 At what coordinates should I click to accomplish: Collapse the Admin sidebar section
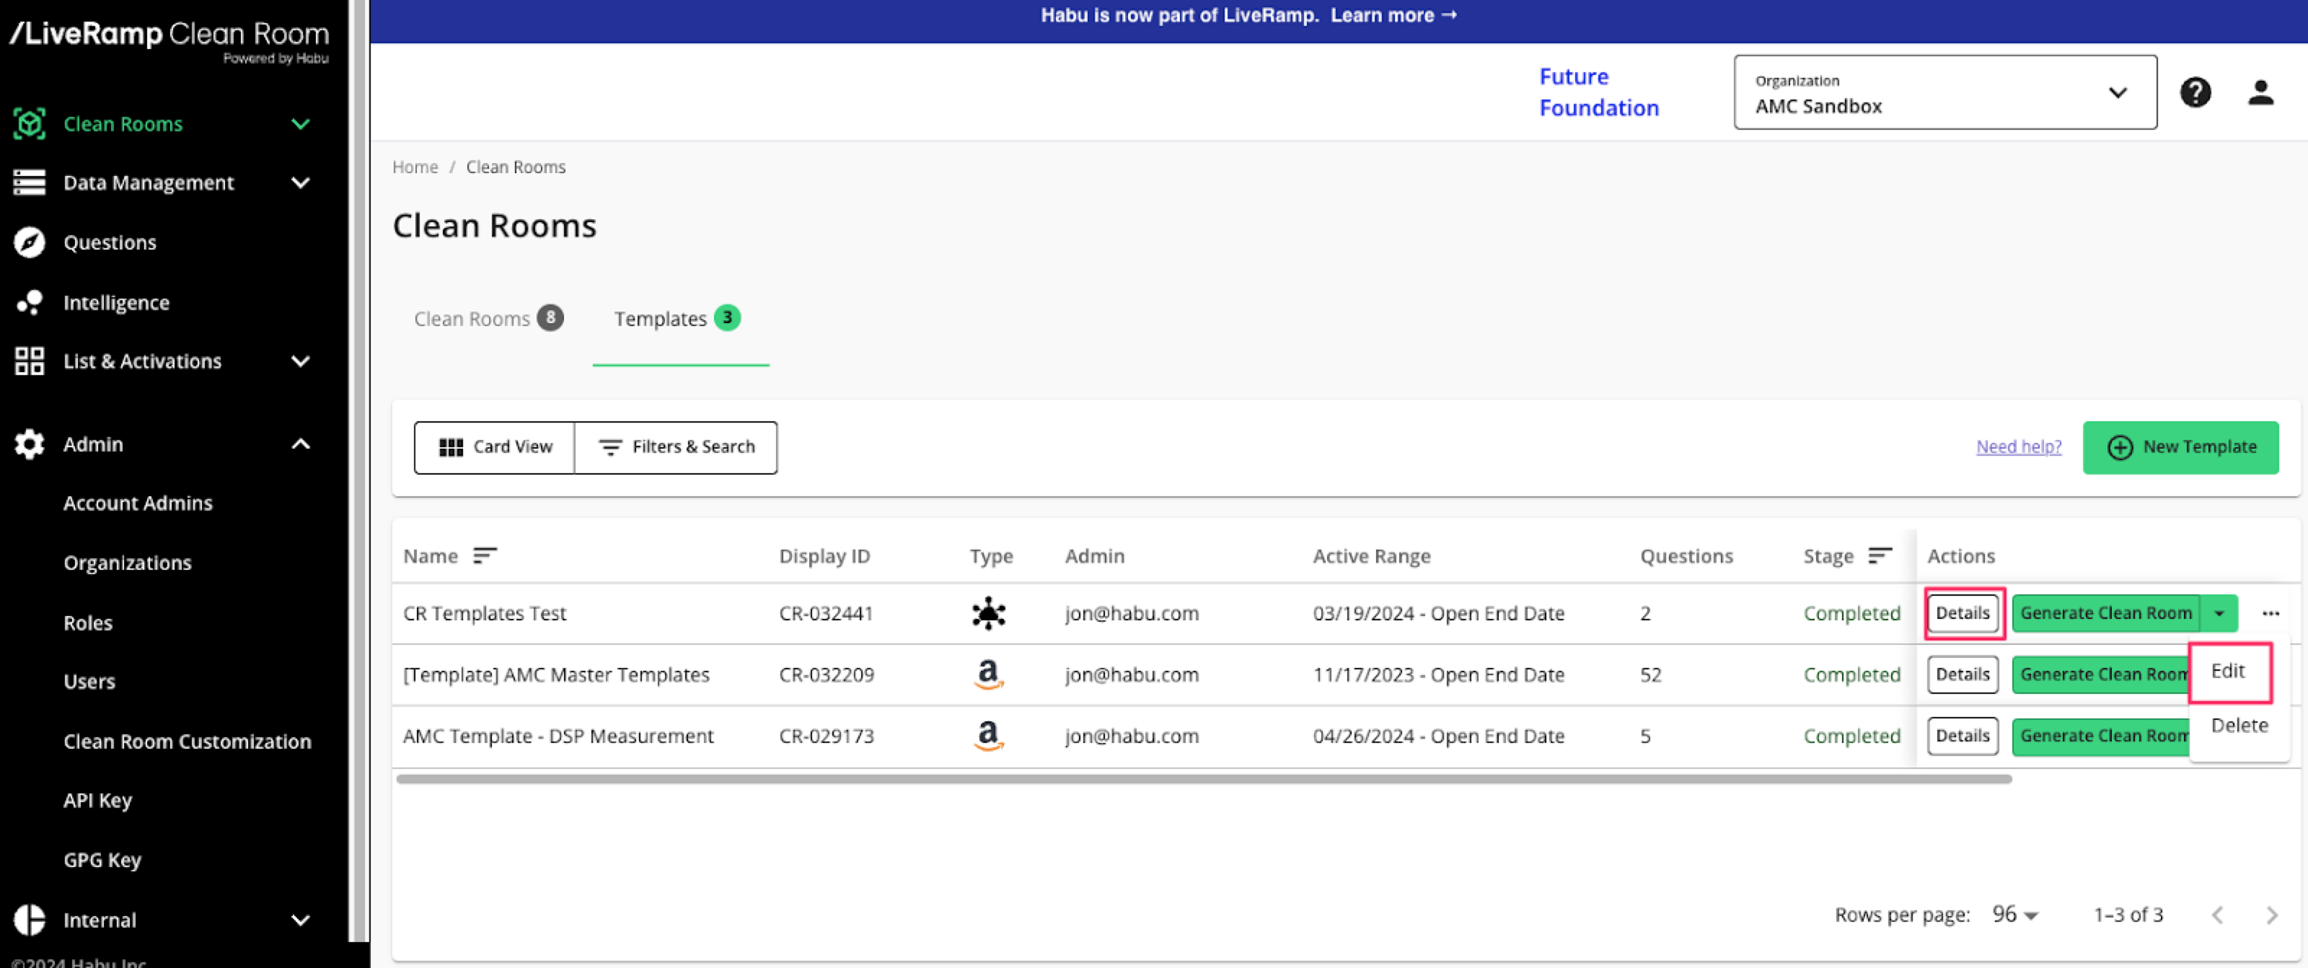(300, 444)
